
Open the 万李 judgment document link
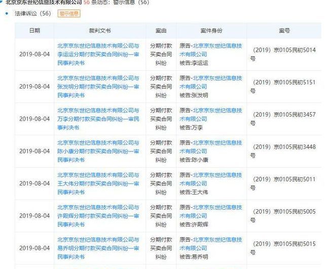click(x=98, y=119)
